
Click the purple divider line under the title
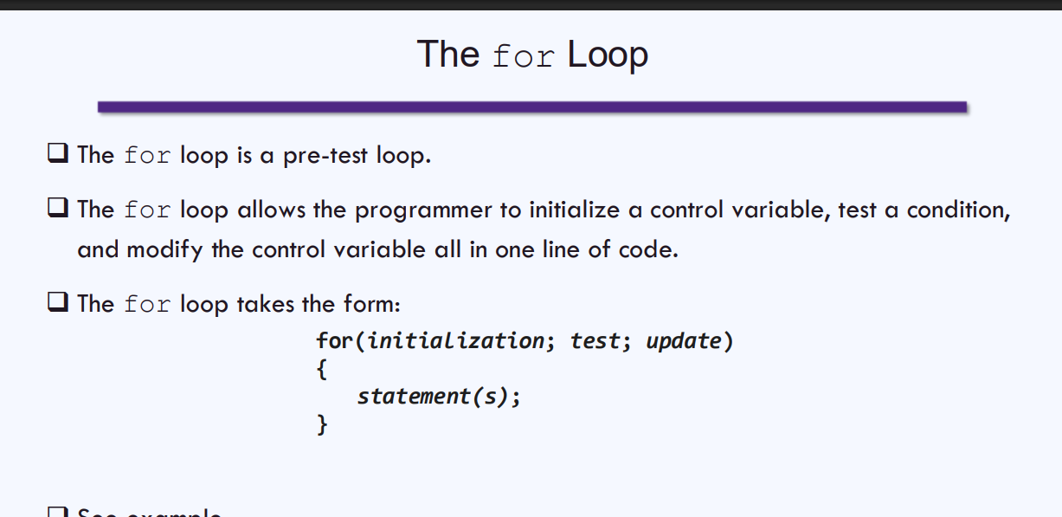(x=531, y=107)
